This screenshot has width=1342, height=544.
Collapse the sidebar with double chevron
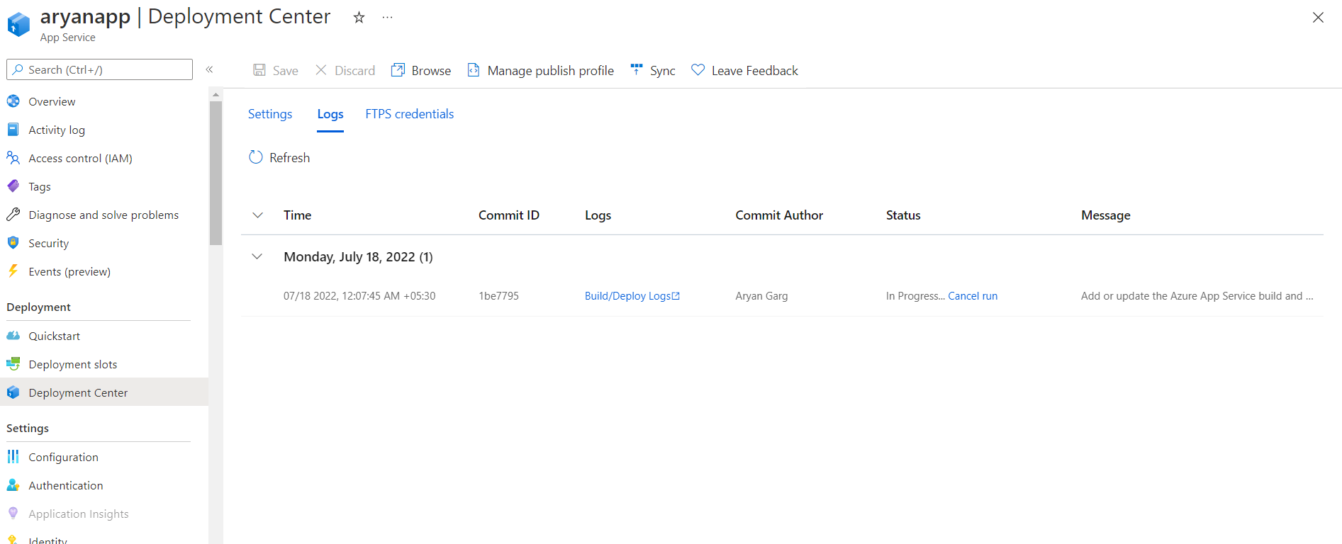209,69
